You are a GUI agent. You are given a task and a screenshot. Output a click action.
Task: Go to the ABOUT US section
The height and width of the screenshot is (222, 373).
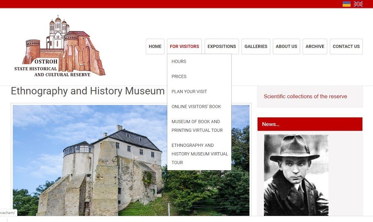(x=286, y=46)
